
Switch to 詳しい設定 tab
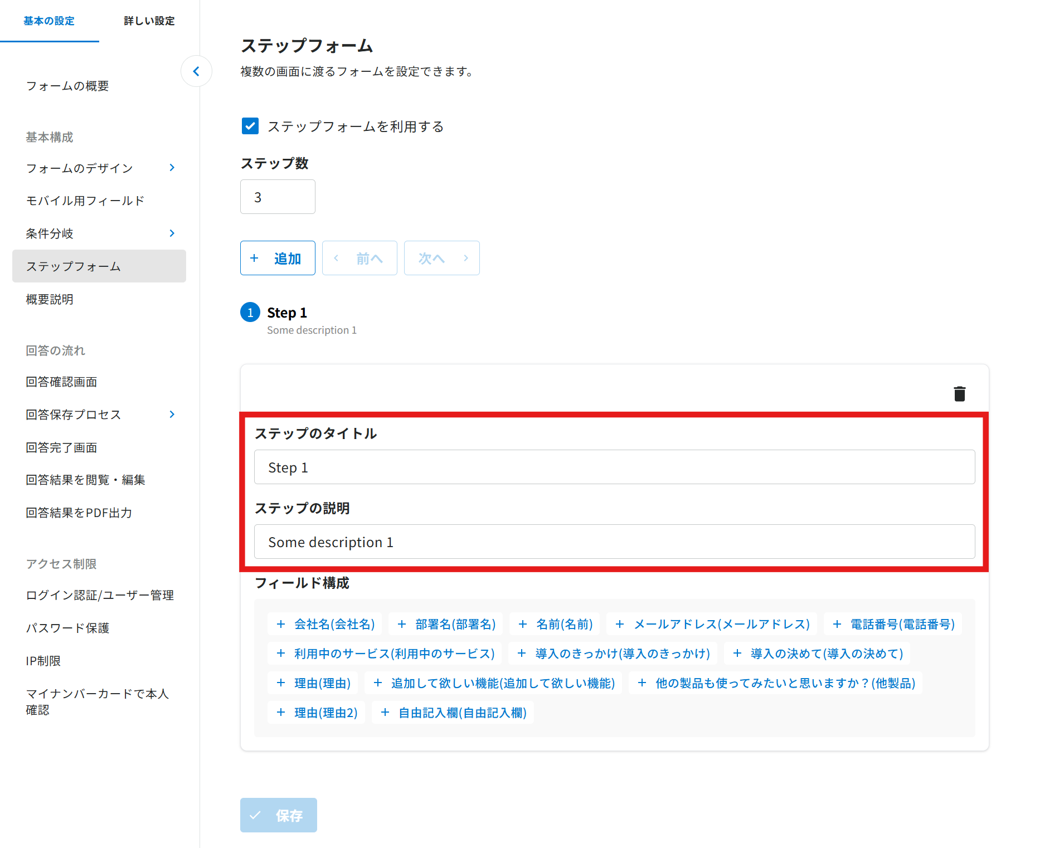(x=149, y=21)
